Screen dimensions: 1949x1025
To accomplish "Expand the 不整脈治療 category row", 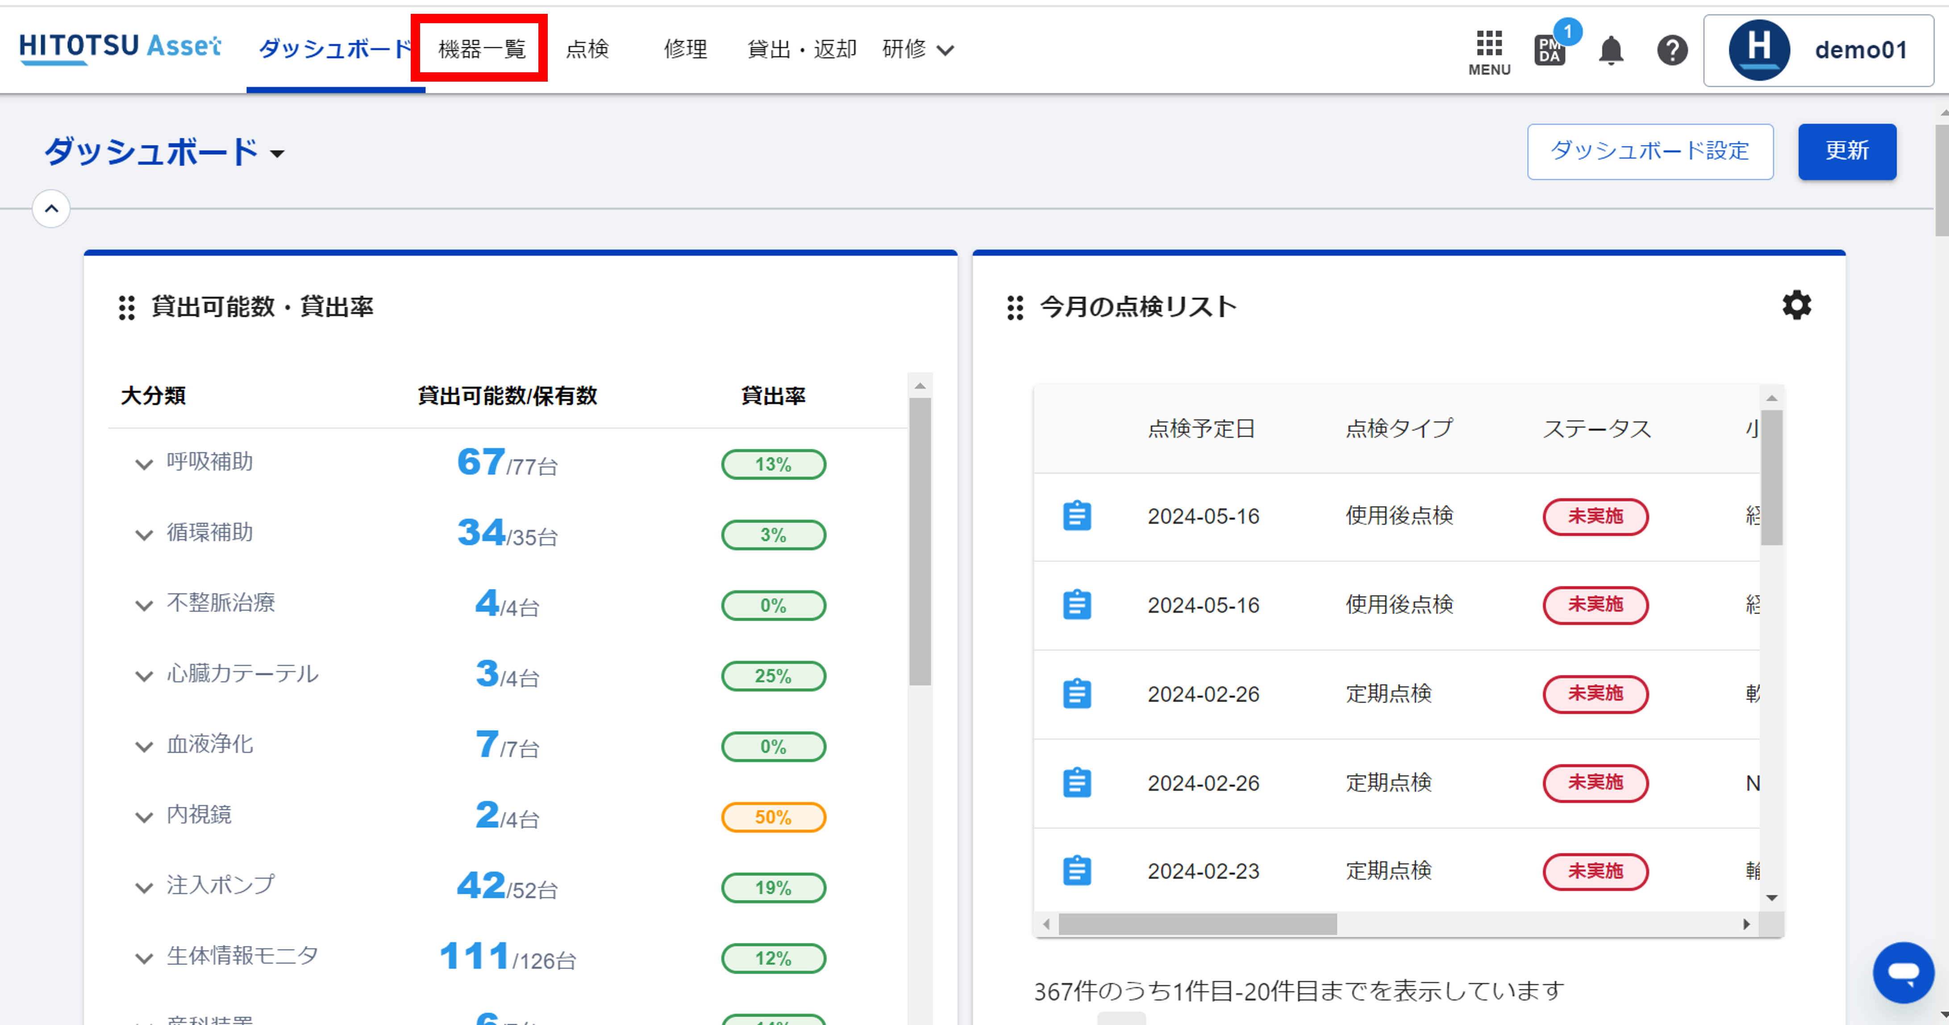I will pos(144,605).
